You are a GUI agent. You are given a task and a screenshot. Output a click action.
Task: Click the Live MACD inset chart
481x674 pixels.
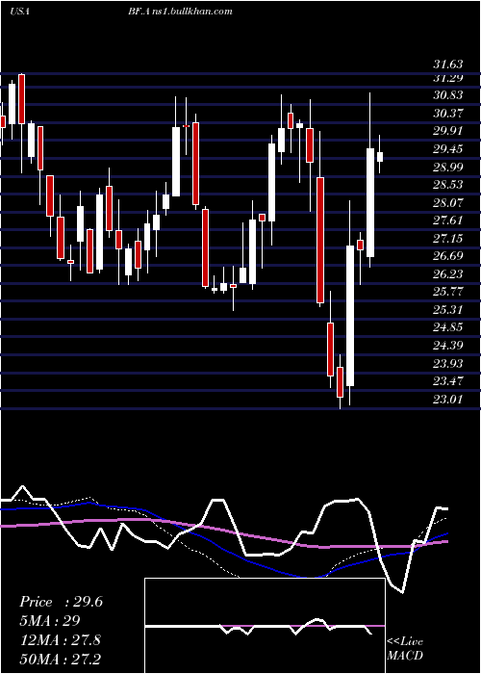click(x=265, y=626)
